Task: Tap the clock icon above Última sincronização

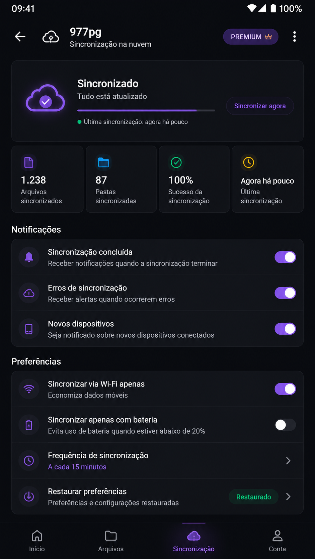Action: coord(249,162)
